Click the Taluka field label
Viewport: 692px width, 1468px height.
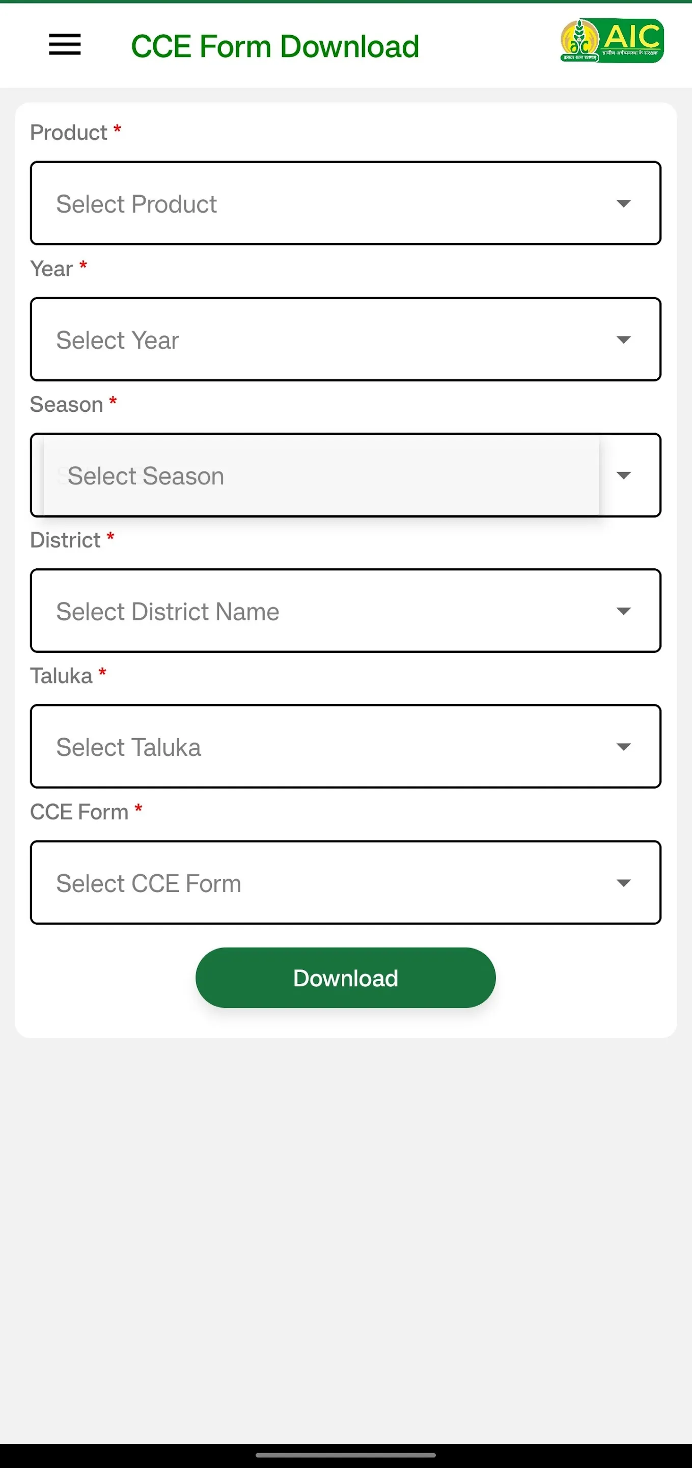(62, 676)
